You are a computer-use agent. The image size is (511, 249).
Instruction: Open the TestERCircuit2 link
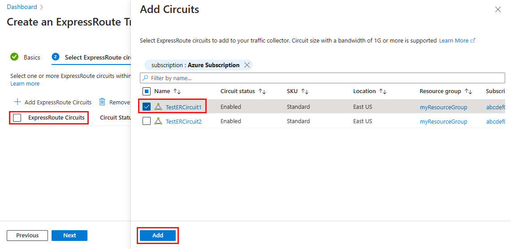(184, 121)
